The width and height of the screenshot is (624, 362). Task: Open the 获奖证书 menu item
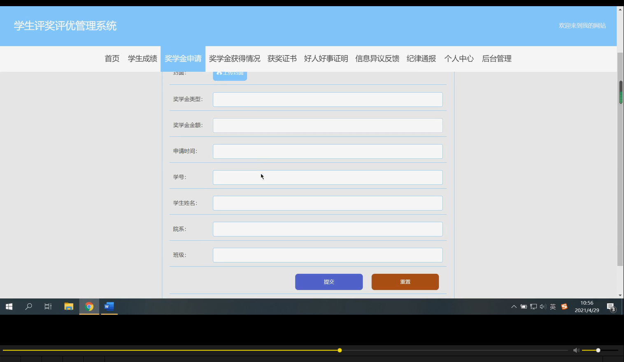click(282, 58)
